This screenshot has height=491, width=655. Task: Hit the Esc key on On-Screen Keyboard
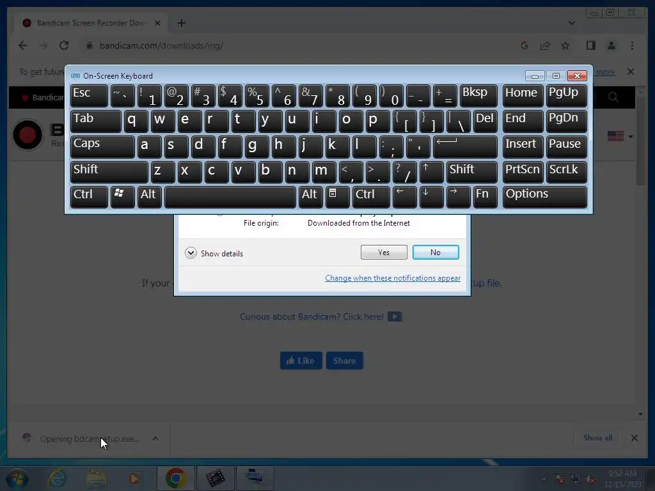pyautogui.click(x=89, y=96)
